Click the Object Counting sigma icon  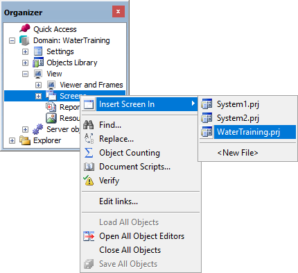point(89,153)
